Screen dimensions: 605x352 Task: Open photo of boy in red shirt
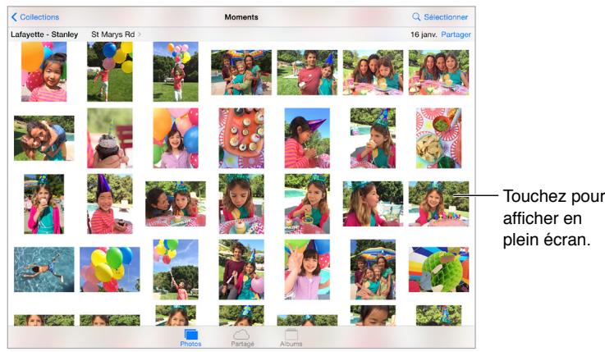point(307,72)
